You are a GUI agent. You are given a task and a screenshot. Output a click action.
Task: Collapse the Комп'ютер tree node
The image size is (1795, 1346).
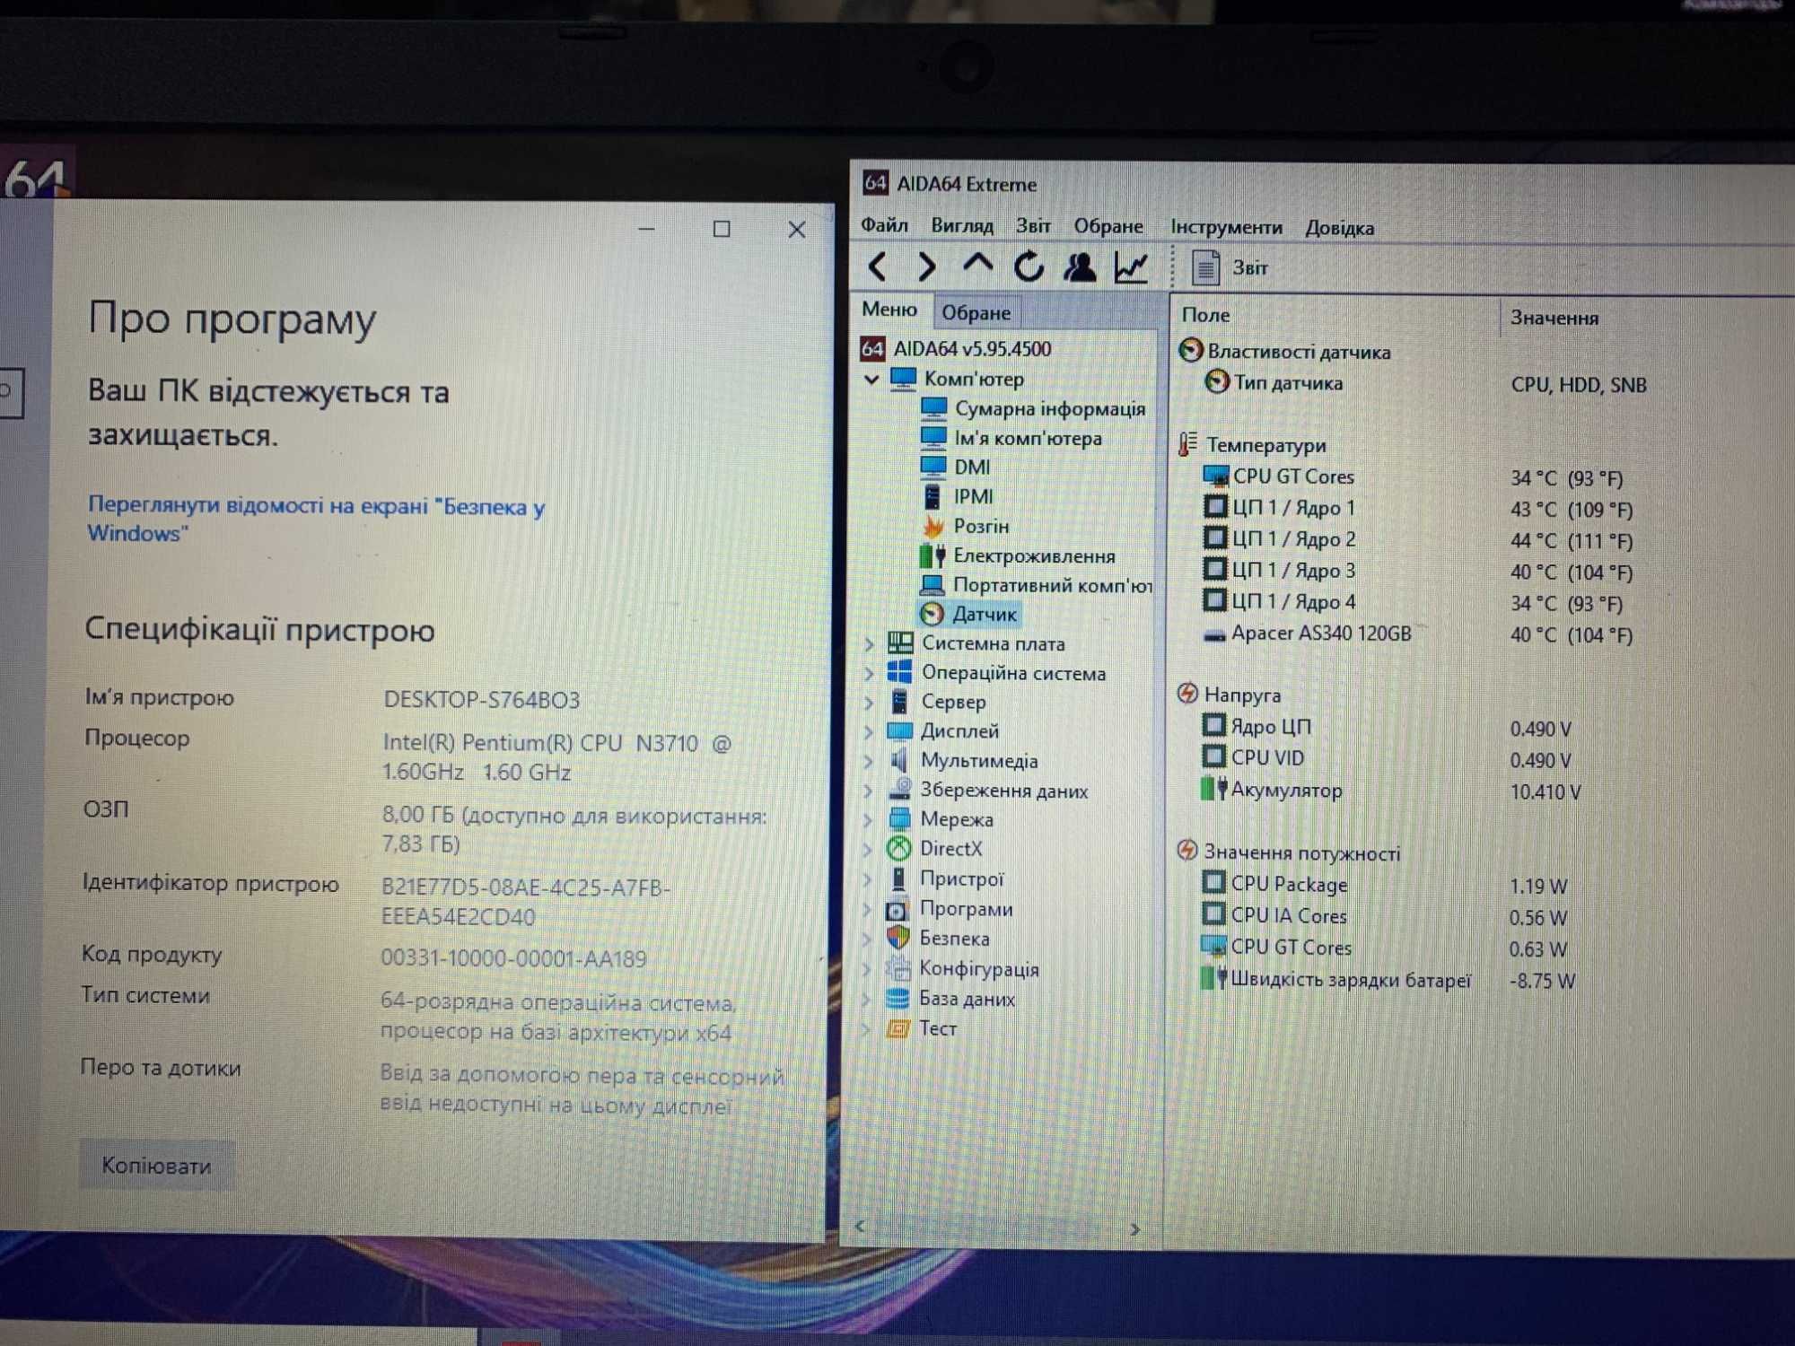pyautogui.click(x=871, y=380)
